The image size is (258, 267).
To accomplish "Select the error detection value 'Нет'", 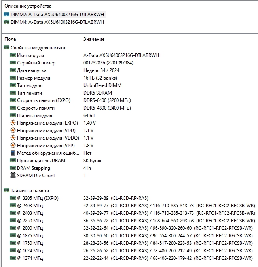I will click(87, 153).
